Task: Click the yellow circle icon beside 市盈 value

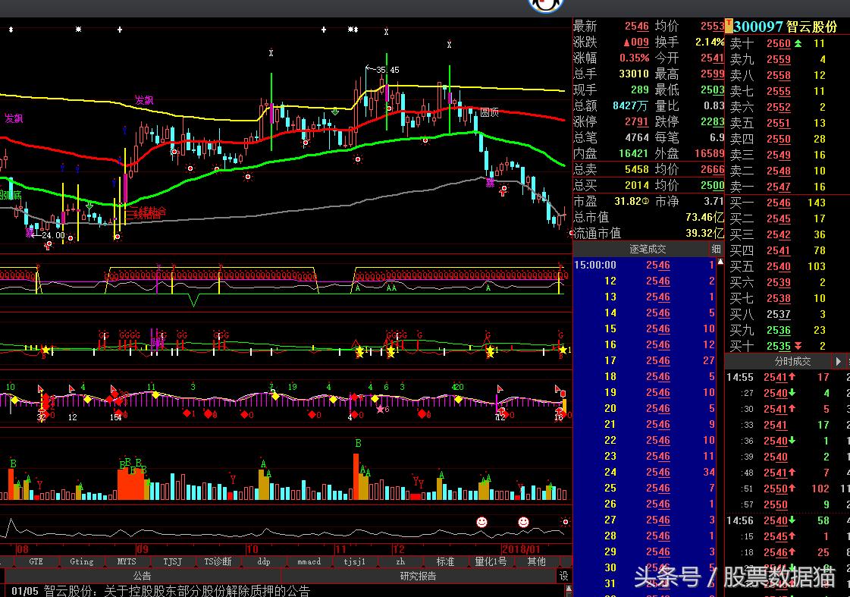Action: point(645,202)
